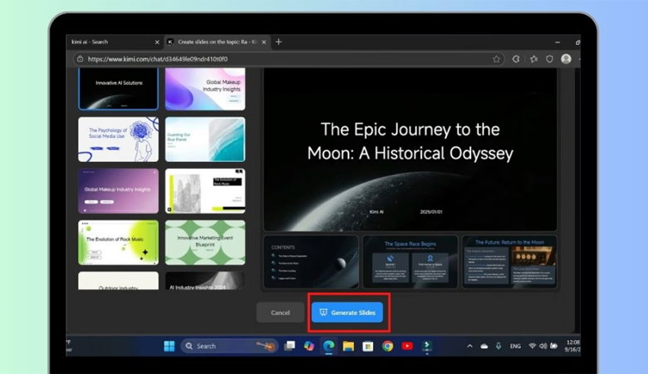Click the kimi.com address bar
Viewport: 648px width, 374px height.
(x=289, y=59)
